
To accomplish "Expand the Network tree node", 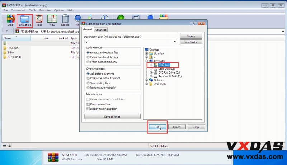I will 147,80.
